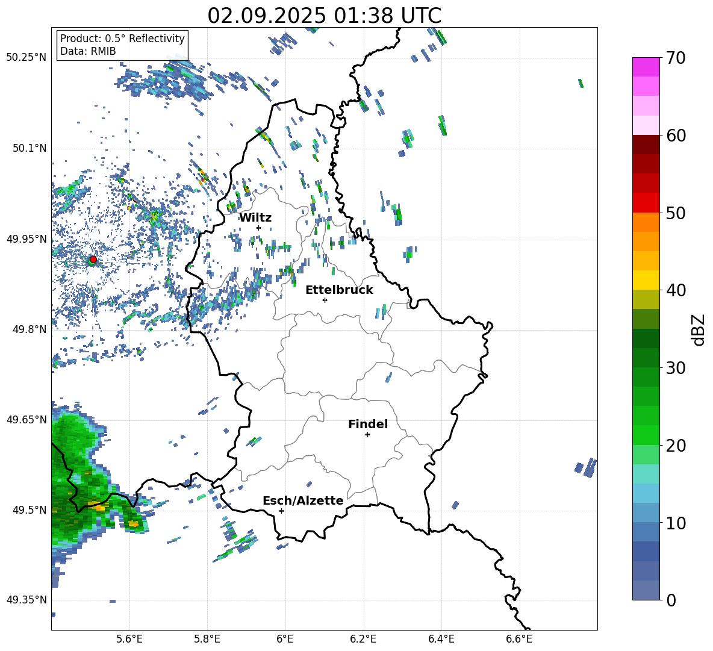Click the dBZ colorbar axis label
Image resolution: width=713 pixels, height=651 pixels.
(699, 329)
